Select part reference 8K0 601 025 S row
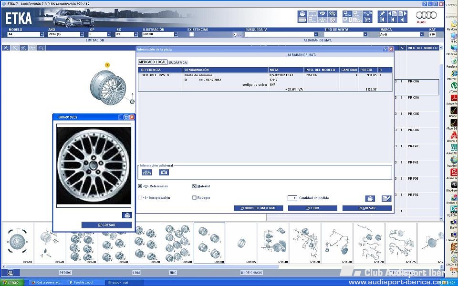Image resolution: width=458 pixels, height=286 pixels. [x=265, y=82]
